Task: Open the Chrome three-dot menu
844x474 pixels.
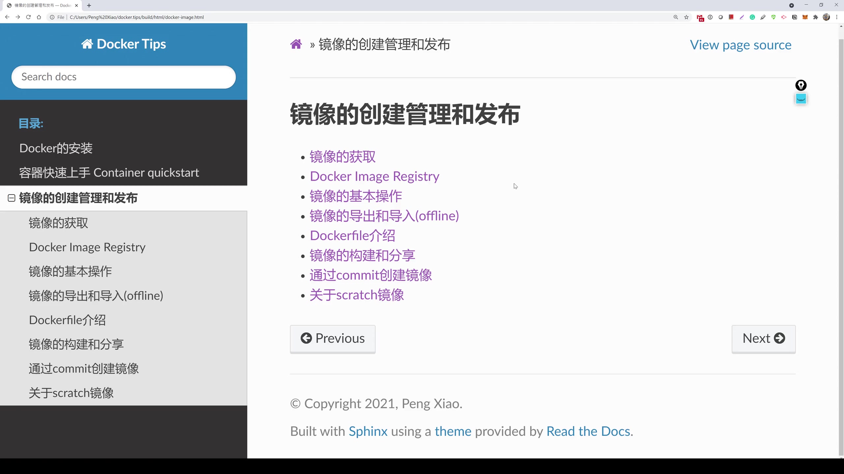Action: 837,17
